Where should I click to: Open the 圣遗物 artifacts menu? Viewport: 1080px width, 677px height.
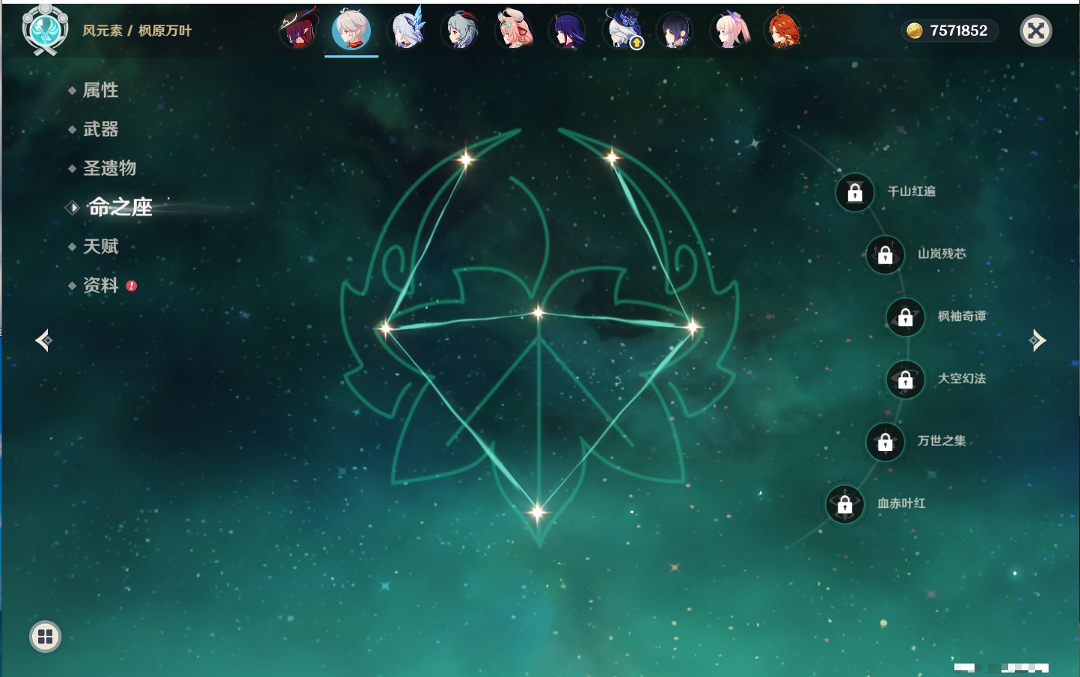click(109, 168)
